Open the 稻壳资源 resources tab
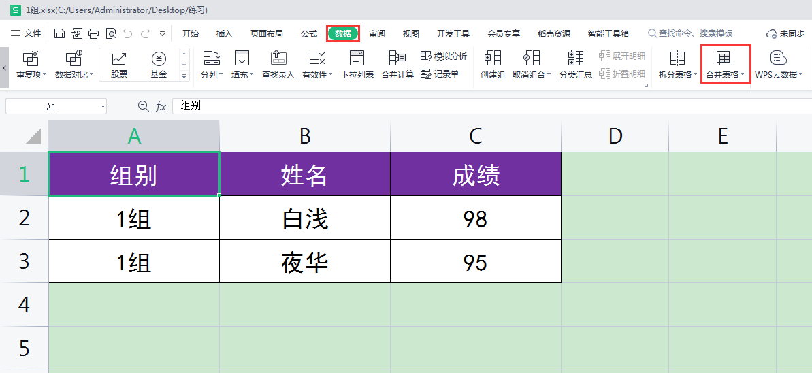This screenshot has width=812, height=373. (553, 33)
